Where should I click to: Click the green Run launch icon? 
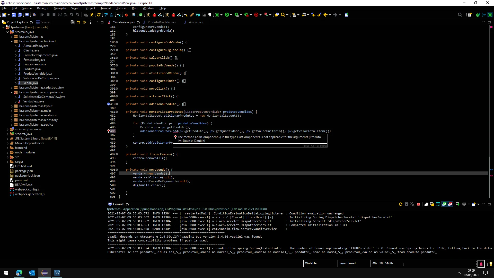[x=227, y=15]
